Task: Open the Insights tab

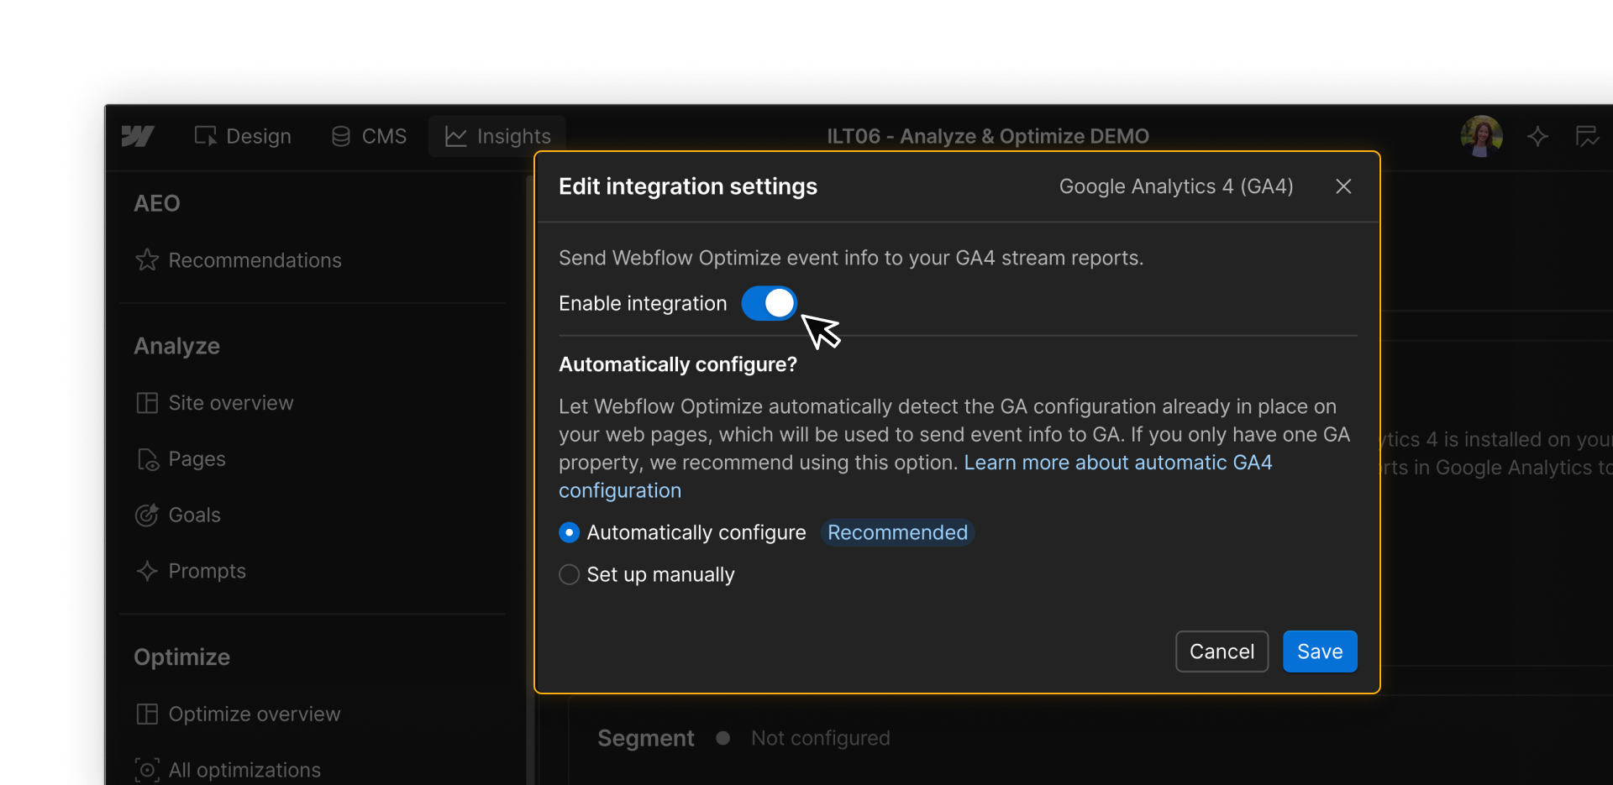Action: click(x=497, y=136)
